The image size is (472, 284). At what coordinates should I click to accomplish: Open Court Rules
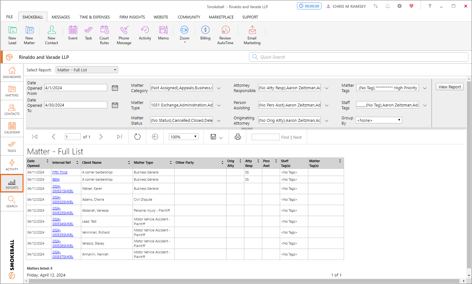point(104,35)
